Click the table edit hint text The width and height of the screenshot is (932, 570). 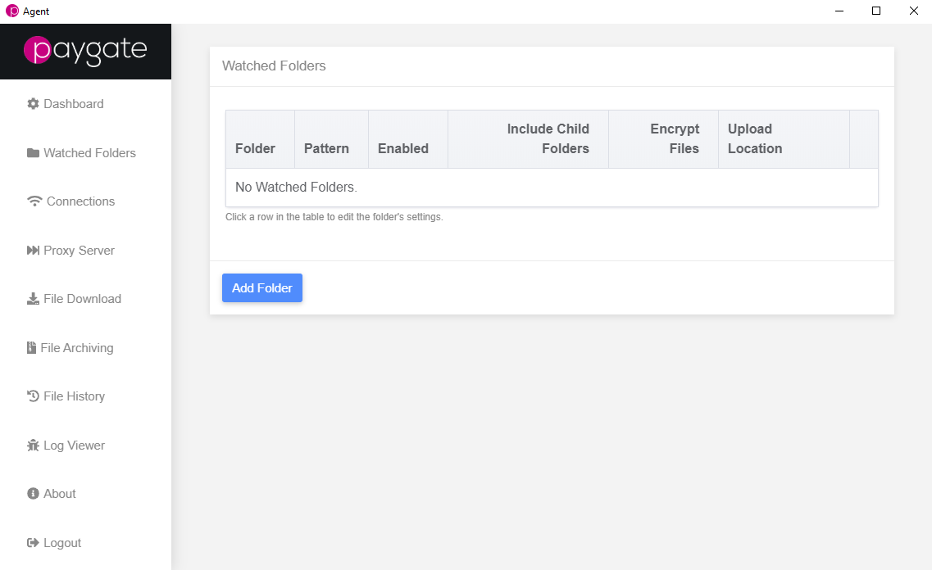(334, 217)
